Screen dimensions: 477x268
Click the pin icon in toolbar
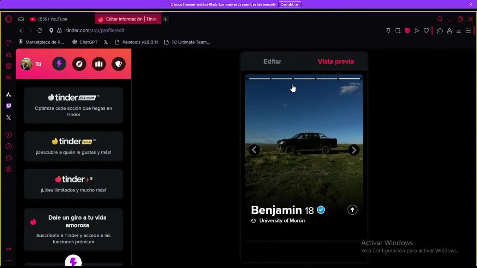click(388, 31)
